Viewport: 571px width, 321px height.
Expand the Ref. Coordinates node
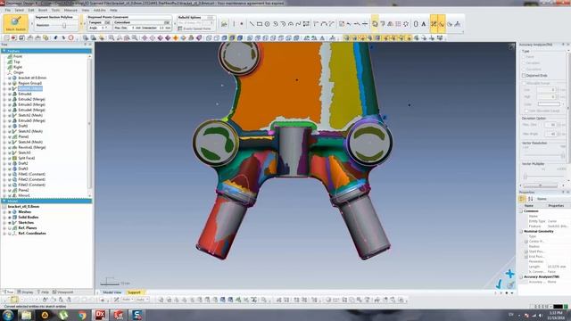[4, 234]
